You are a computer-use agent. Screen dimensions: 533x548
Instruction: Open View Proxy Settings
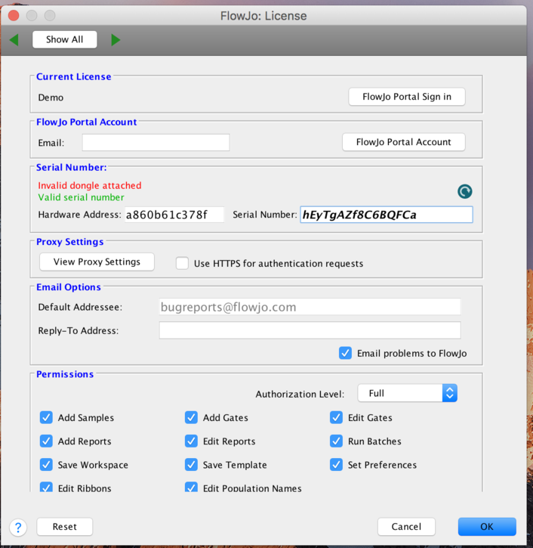[x=97, y=262]
